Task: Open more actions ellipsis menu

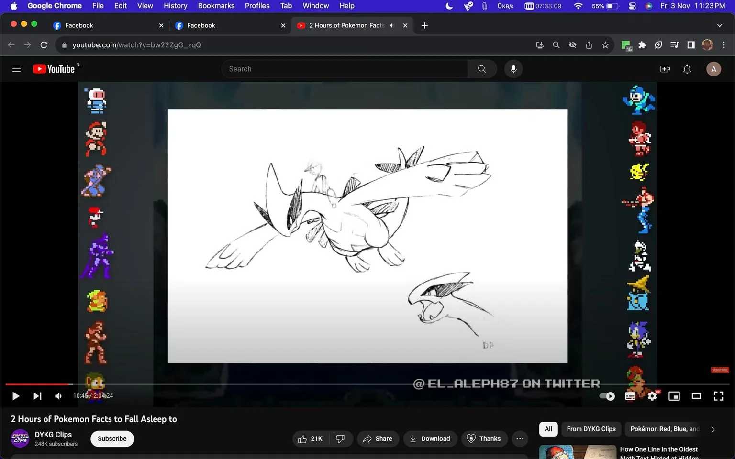Action: 520,438
